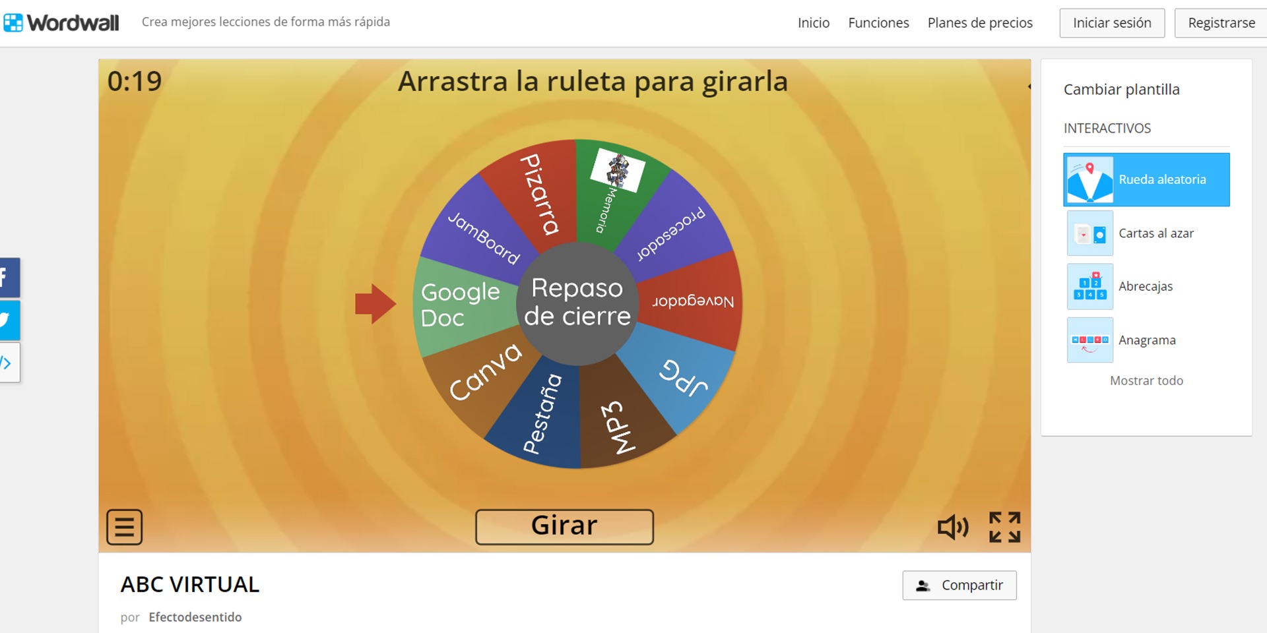
Task: Click the Cambiar plantilla heading
Action: [1121, 90]
